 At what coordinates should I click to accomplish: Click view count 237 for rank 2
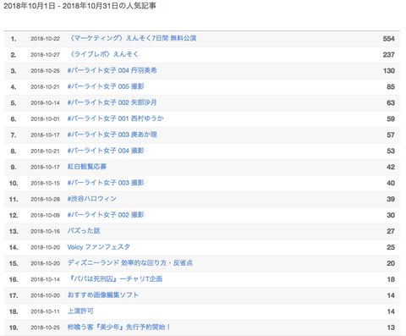[388, 55]
